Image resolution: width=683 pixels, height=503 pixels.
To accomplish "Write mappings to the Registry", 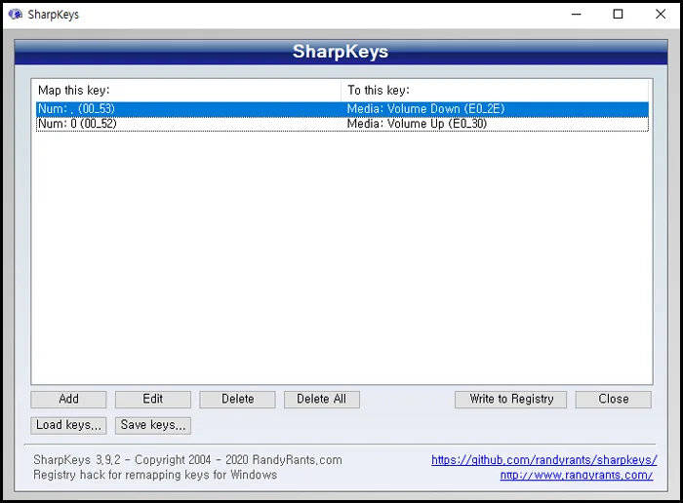I will click(511, 399).
